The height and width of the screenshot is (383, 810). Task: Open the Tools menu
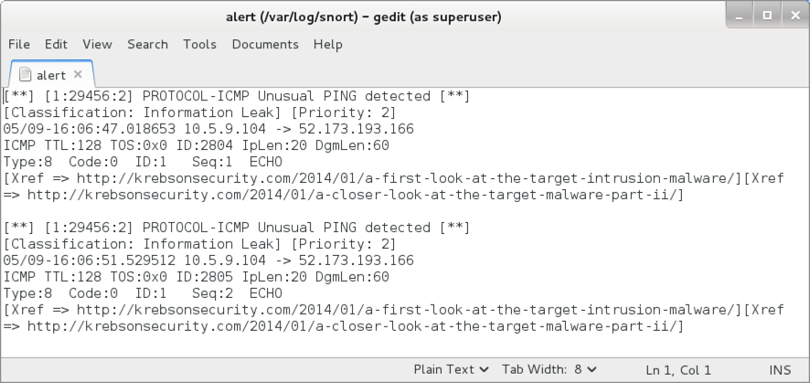click(199, 45)
